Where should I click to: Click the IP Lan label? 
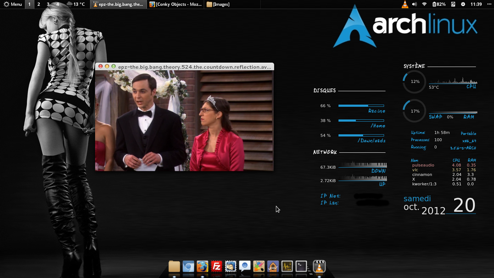click(329, 203)
